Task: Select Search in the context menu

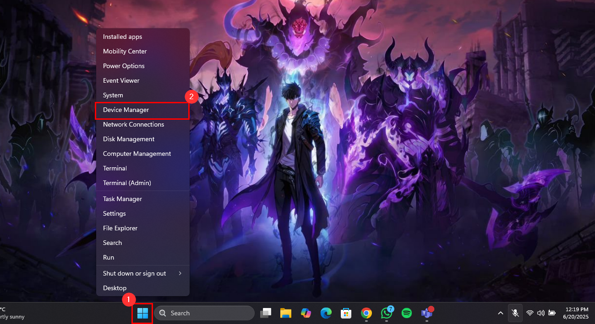Action: coord(143,243)
